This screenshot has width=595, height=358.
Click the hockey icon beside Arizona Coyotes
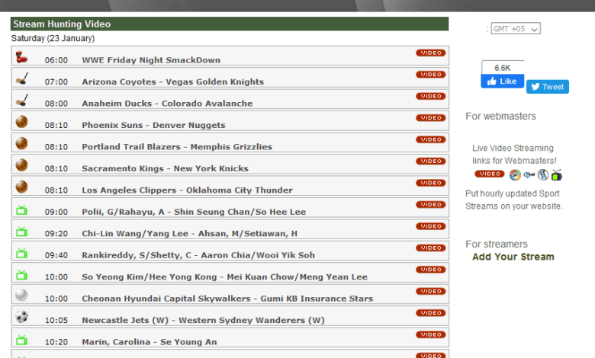(21, 78)
